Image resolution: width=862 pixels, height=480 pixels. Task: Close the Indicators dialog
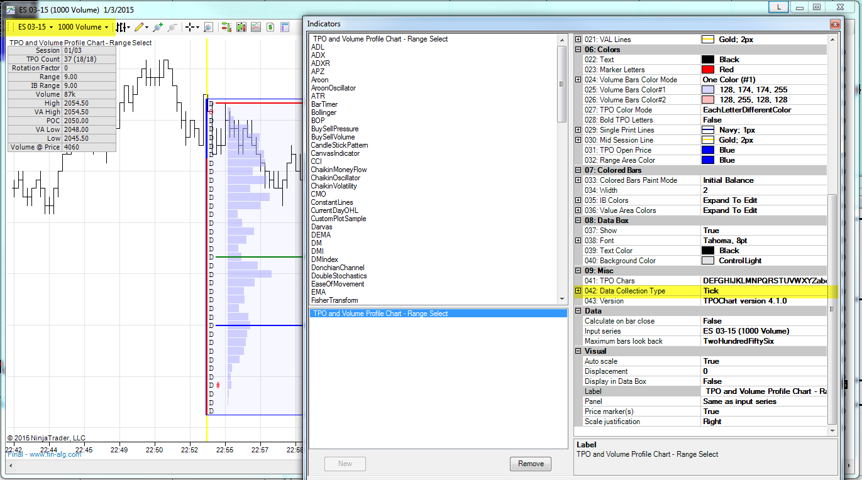tap(835, 24)
